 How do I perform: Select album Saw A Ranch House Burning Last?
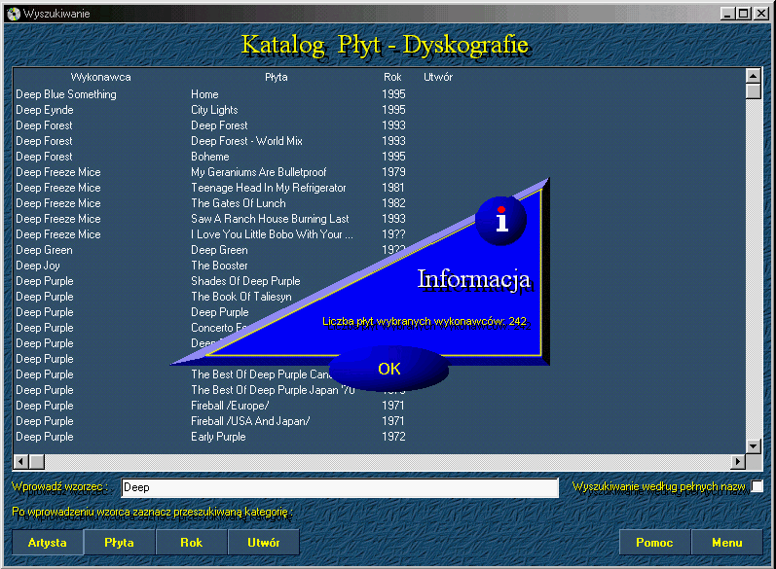(x=270, y=219)
